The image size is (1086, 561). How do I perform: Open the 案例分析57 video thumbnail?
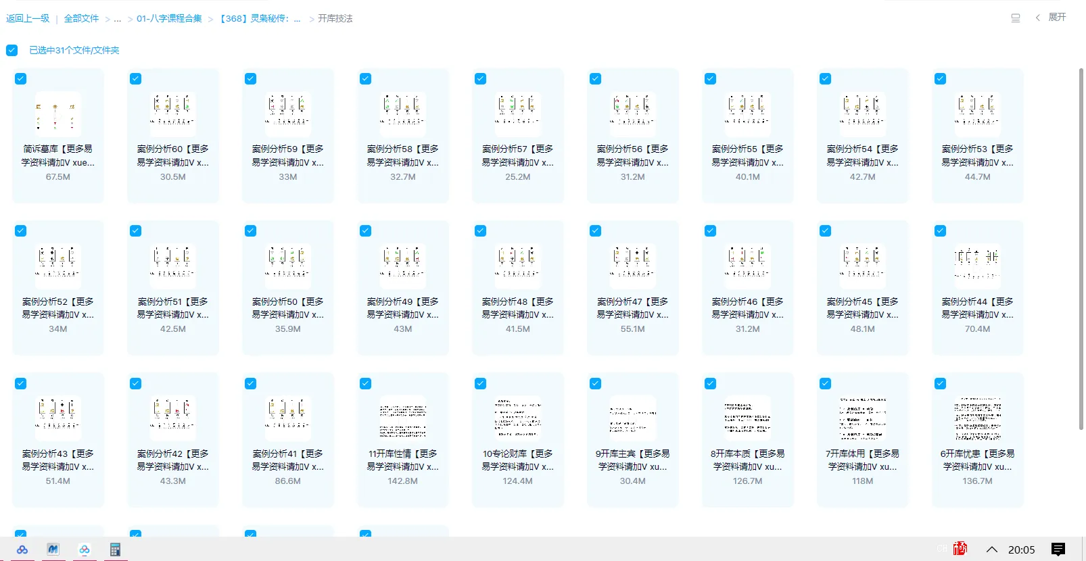tap(518, 114)
